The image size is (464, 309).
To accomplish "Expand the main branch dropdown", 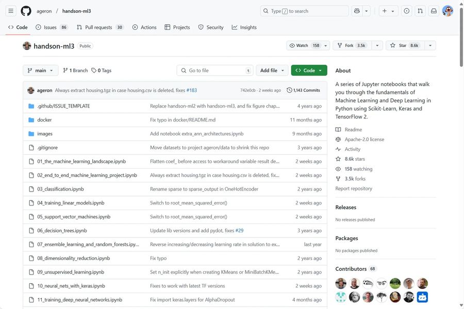I will click(40, 71).
